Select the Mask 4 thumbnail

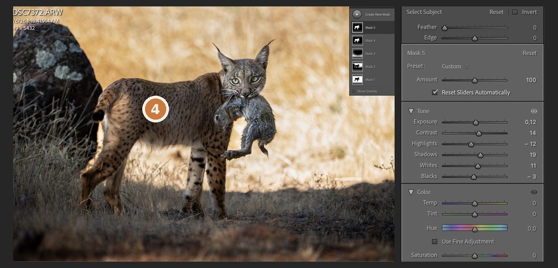pos(357,40)
